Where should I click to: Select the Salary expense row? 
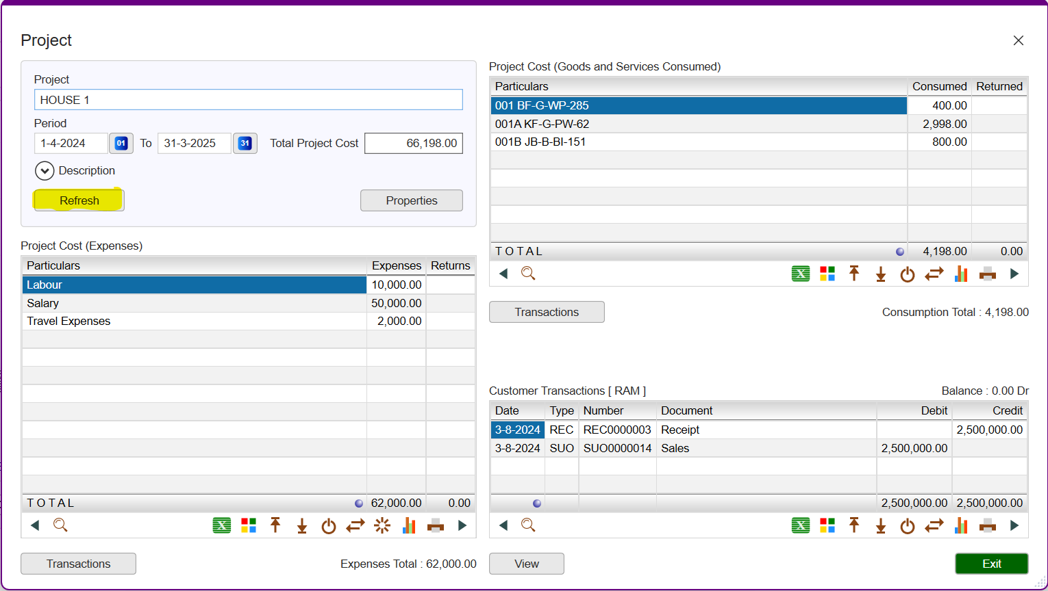195,303
